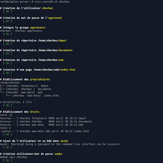This screenshot has width=163, height=163.
Task: Click '[ OK ]' below 'nherbez : nherbez apprenants'
Action: point(7,34)
